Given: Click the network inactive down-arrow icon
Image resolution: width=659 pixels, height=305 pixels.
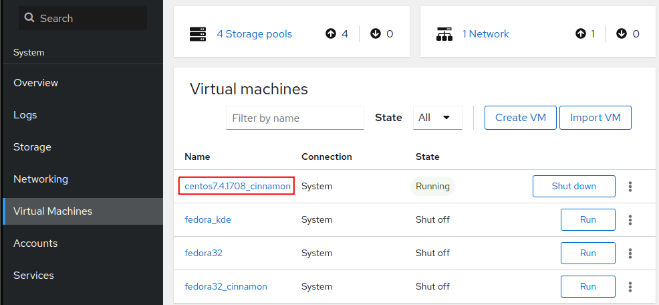Looking at the screenshot, I should 622,33.
